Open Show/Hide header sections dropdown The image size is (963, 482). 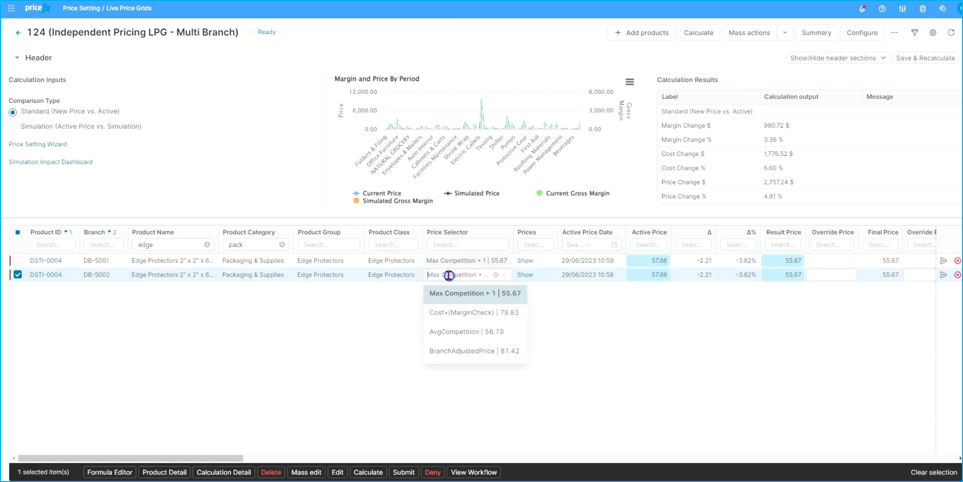click(837, 58)
